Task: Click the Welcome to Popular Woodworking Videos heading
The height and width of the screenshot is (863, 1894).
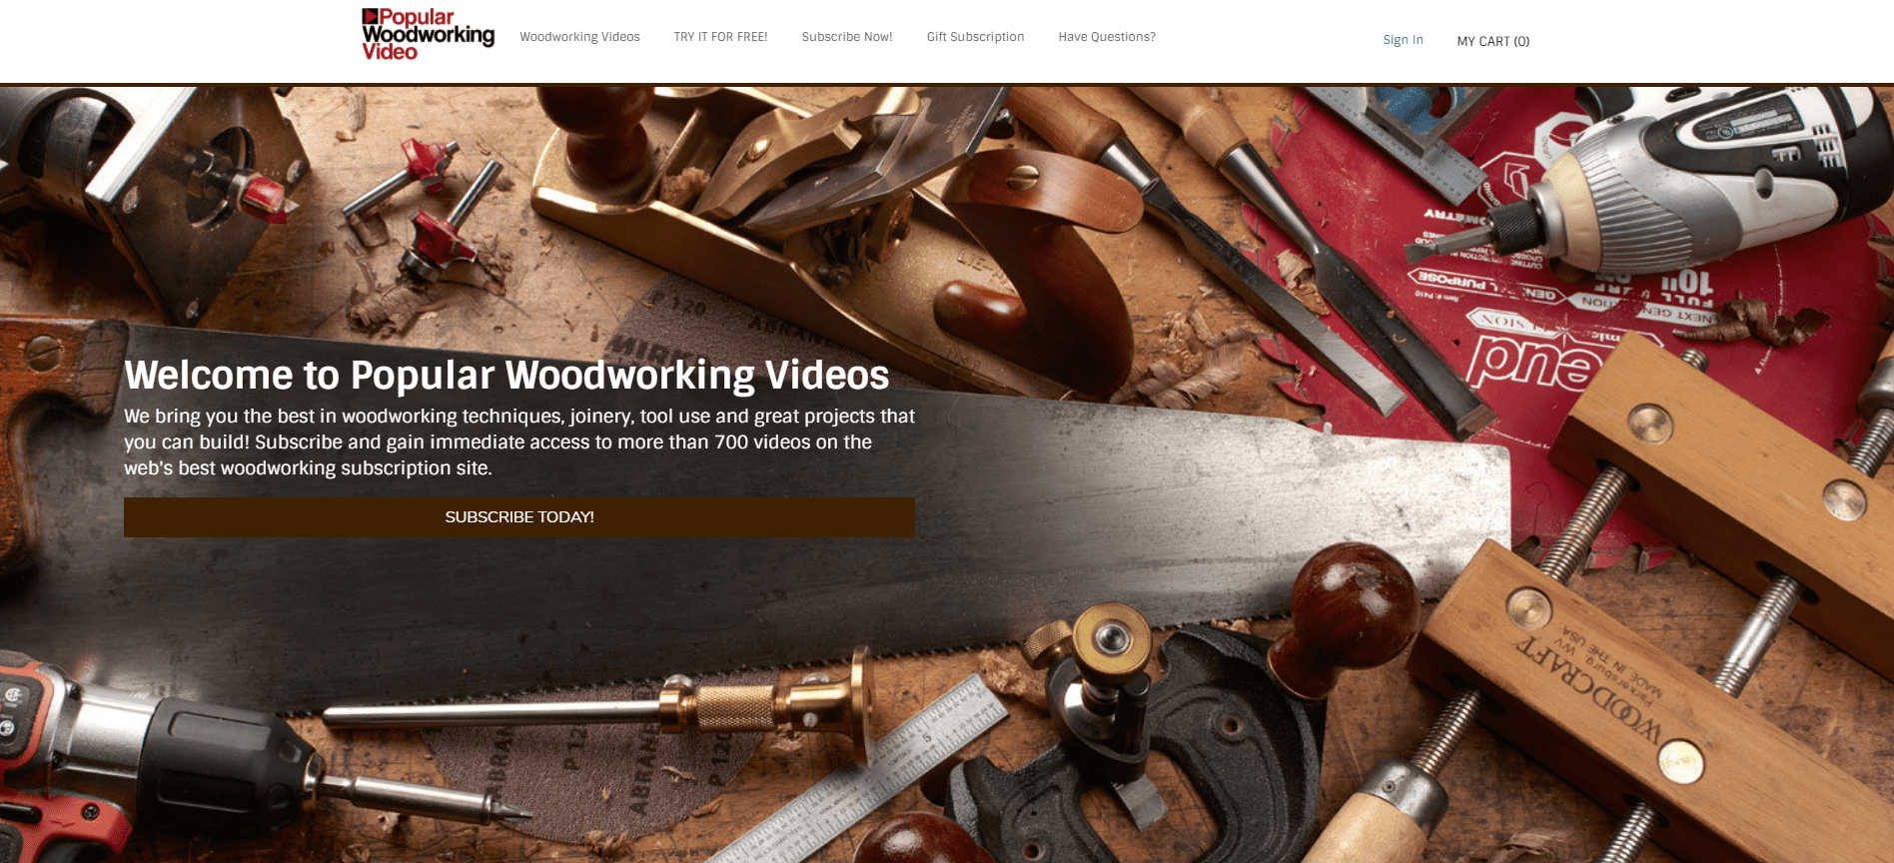Action: coord(506,376)
